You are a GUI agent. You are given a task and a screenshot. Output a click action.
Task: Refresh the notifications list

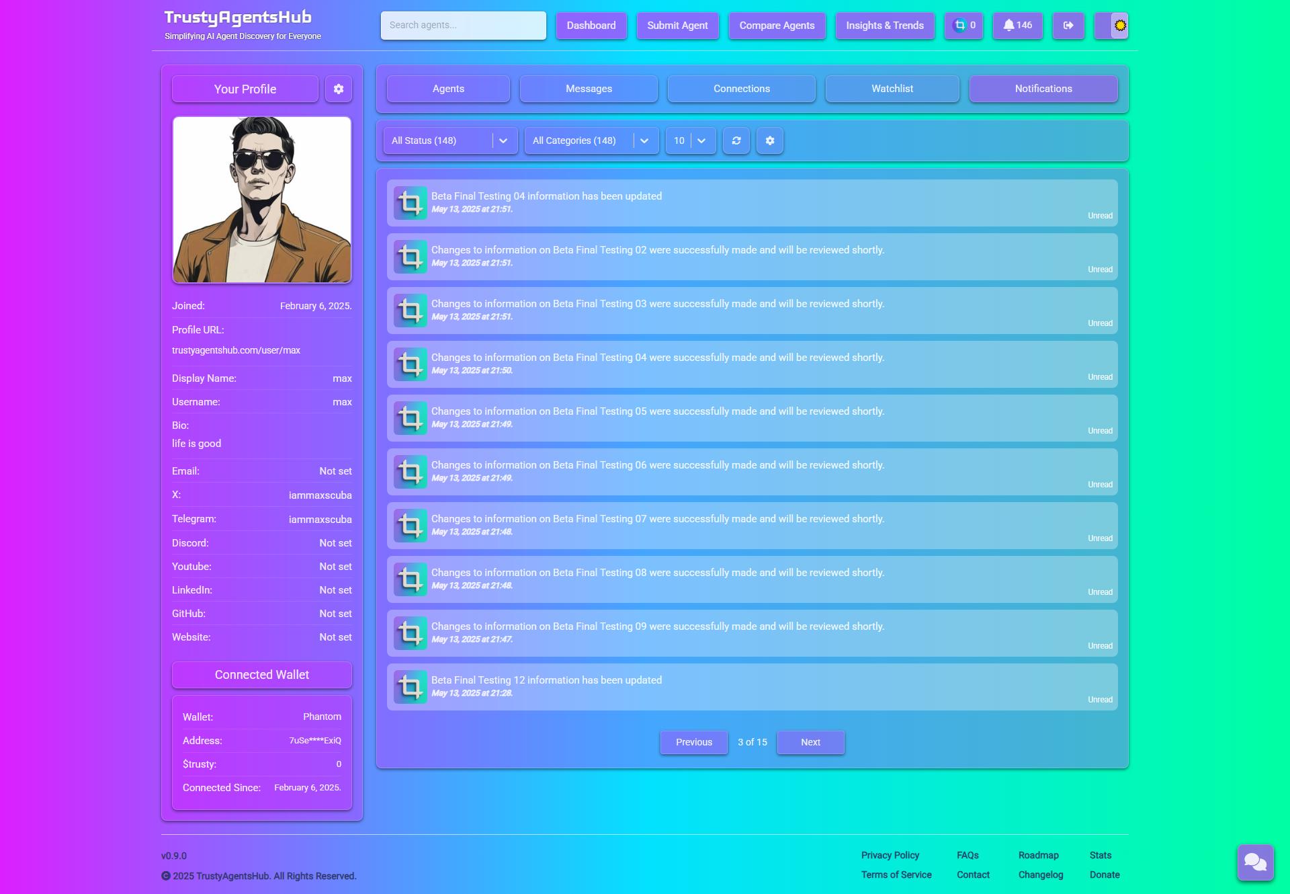(736, 140)
